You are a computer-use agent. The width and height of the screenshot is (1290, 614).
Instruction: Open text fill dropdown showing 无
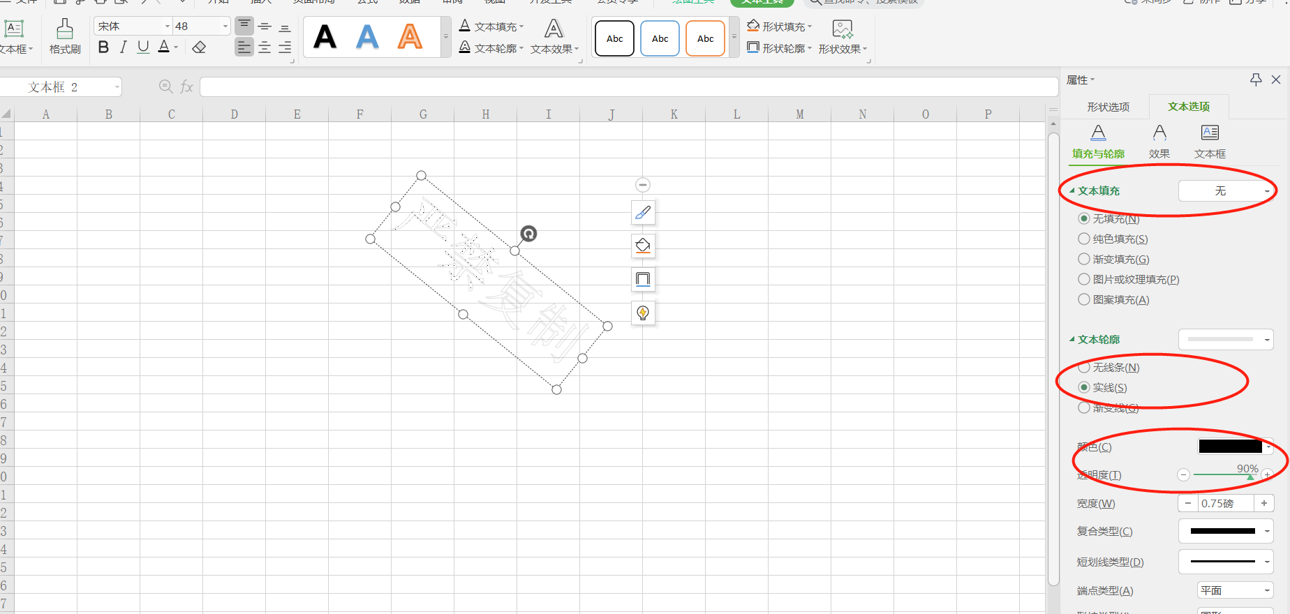tap(1226, 190)
